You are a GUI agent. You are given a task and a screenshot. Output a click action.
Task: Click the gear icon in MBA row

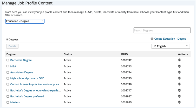179,66
